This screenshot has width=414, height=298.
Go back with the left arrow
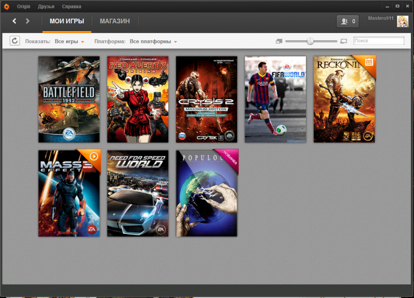(x=14, y=21)
